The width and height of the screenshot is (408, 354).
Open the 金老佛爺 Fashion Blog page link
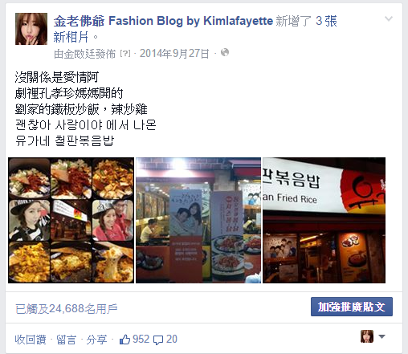tap(163, 21)
